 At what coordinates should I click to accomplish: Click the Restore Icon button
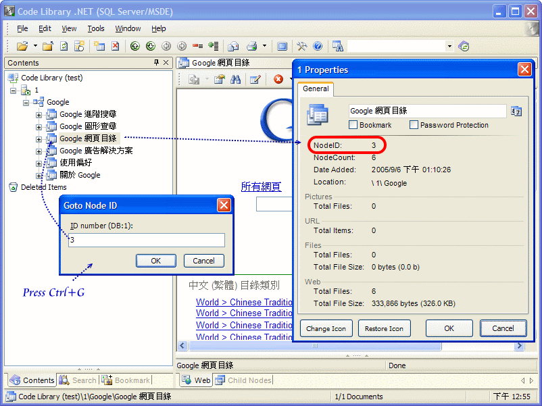pyautogui.click(x=384, y=328)
